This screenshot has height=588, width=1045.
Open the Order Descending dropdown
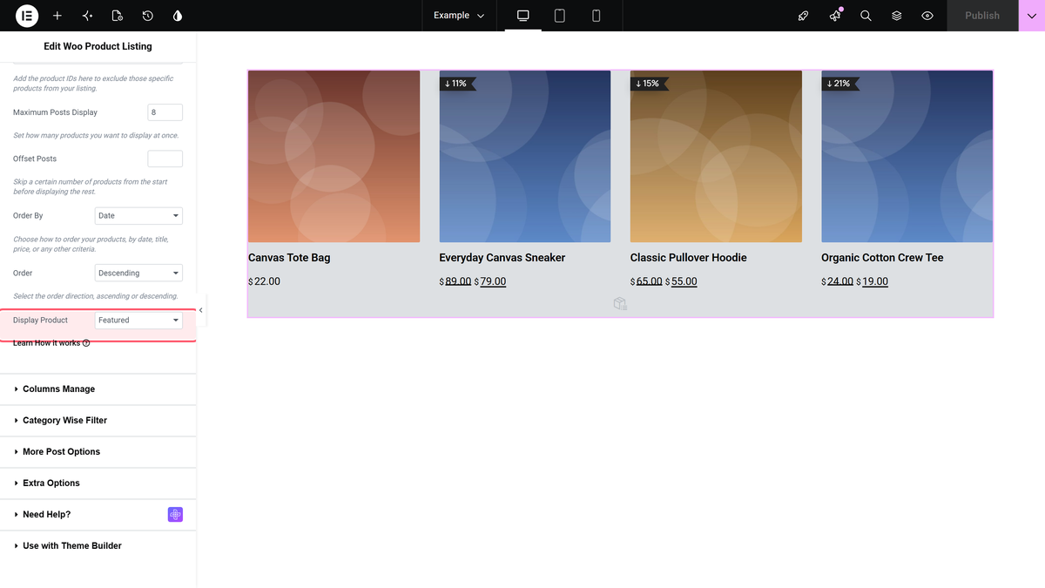click(x=138, y=273)
